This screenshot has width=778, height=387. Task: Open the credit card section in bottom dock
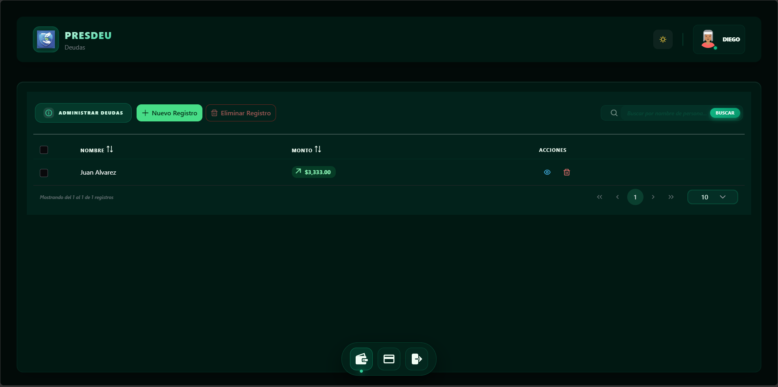coord(389,359)
